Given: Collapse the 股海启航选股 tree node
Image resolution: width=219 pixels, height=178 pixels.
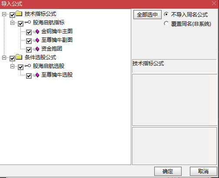Looking at the screenshot, I should [x=12, y=67].
